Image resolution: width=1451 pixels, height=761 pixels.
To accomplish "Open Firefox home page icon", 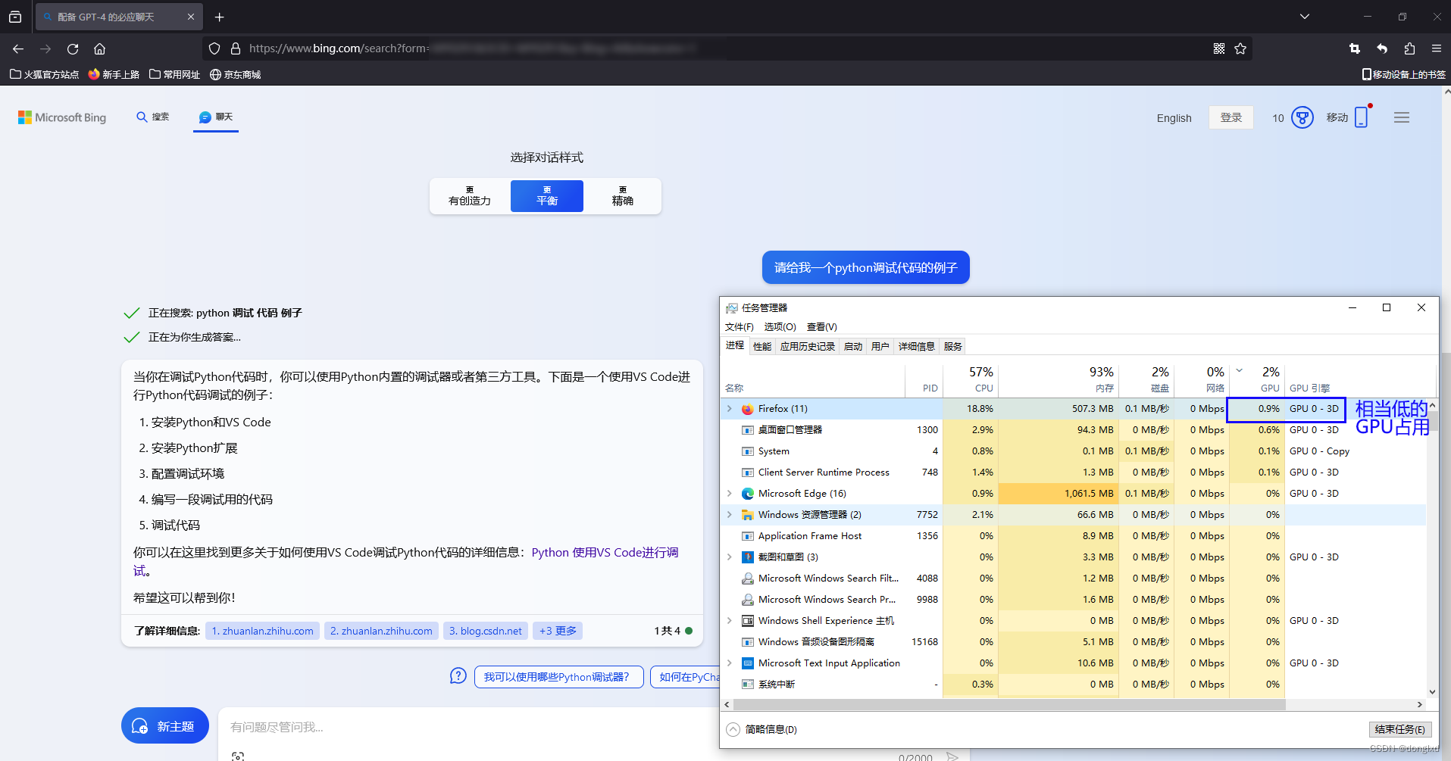I will click(99, 48).
